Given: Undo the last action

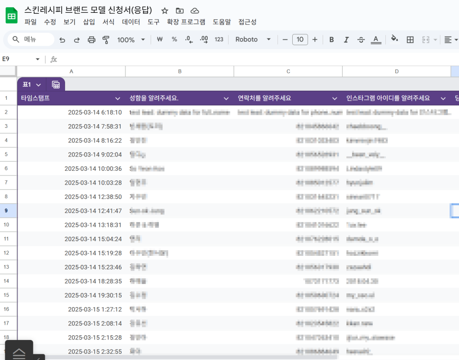Looking at the screenshot, I should pos(62,39).
